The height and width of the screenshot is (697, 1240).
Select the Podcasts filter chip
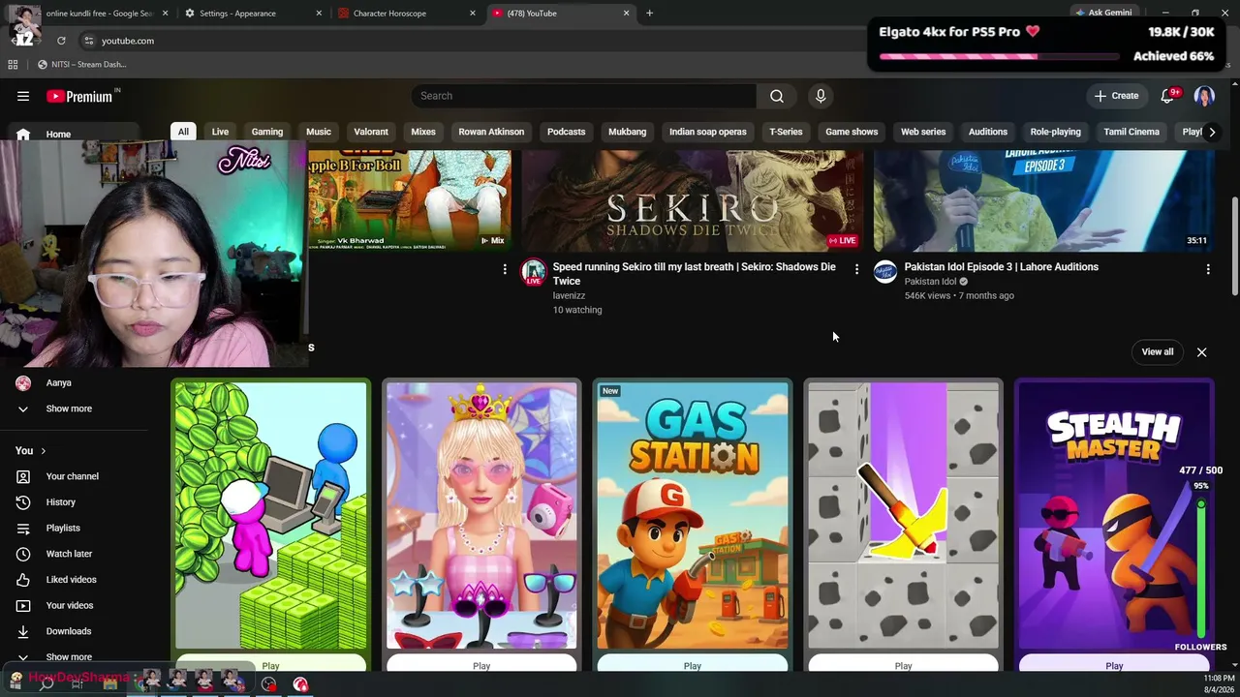click(567, 132)
